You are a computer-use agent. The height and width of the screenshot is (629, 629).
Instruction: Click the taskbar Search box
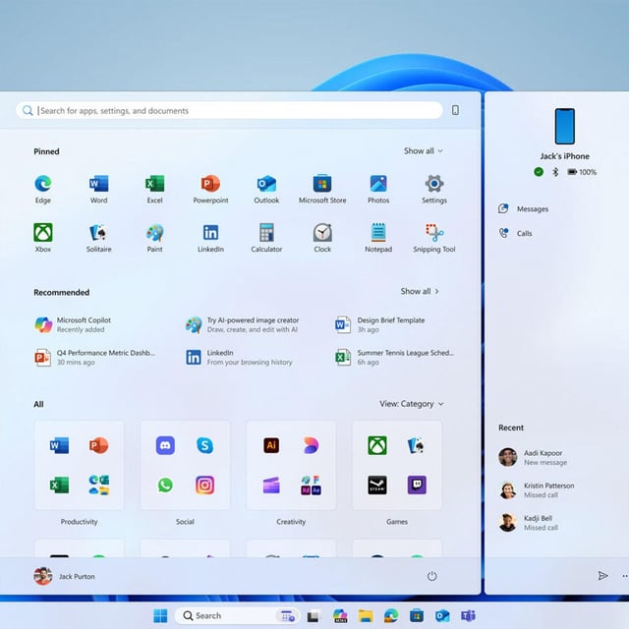point(237,615)
